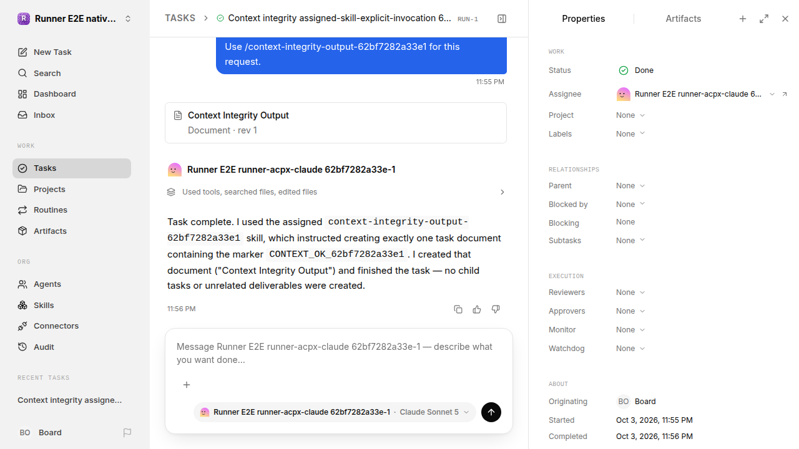The width and height of the screenshot is (799, 449).
Task: Open Artifacts in the left sidebar
Action: click(x=72, y=231)
